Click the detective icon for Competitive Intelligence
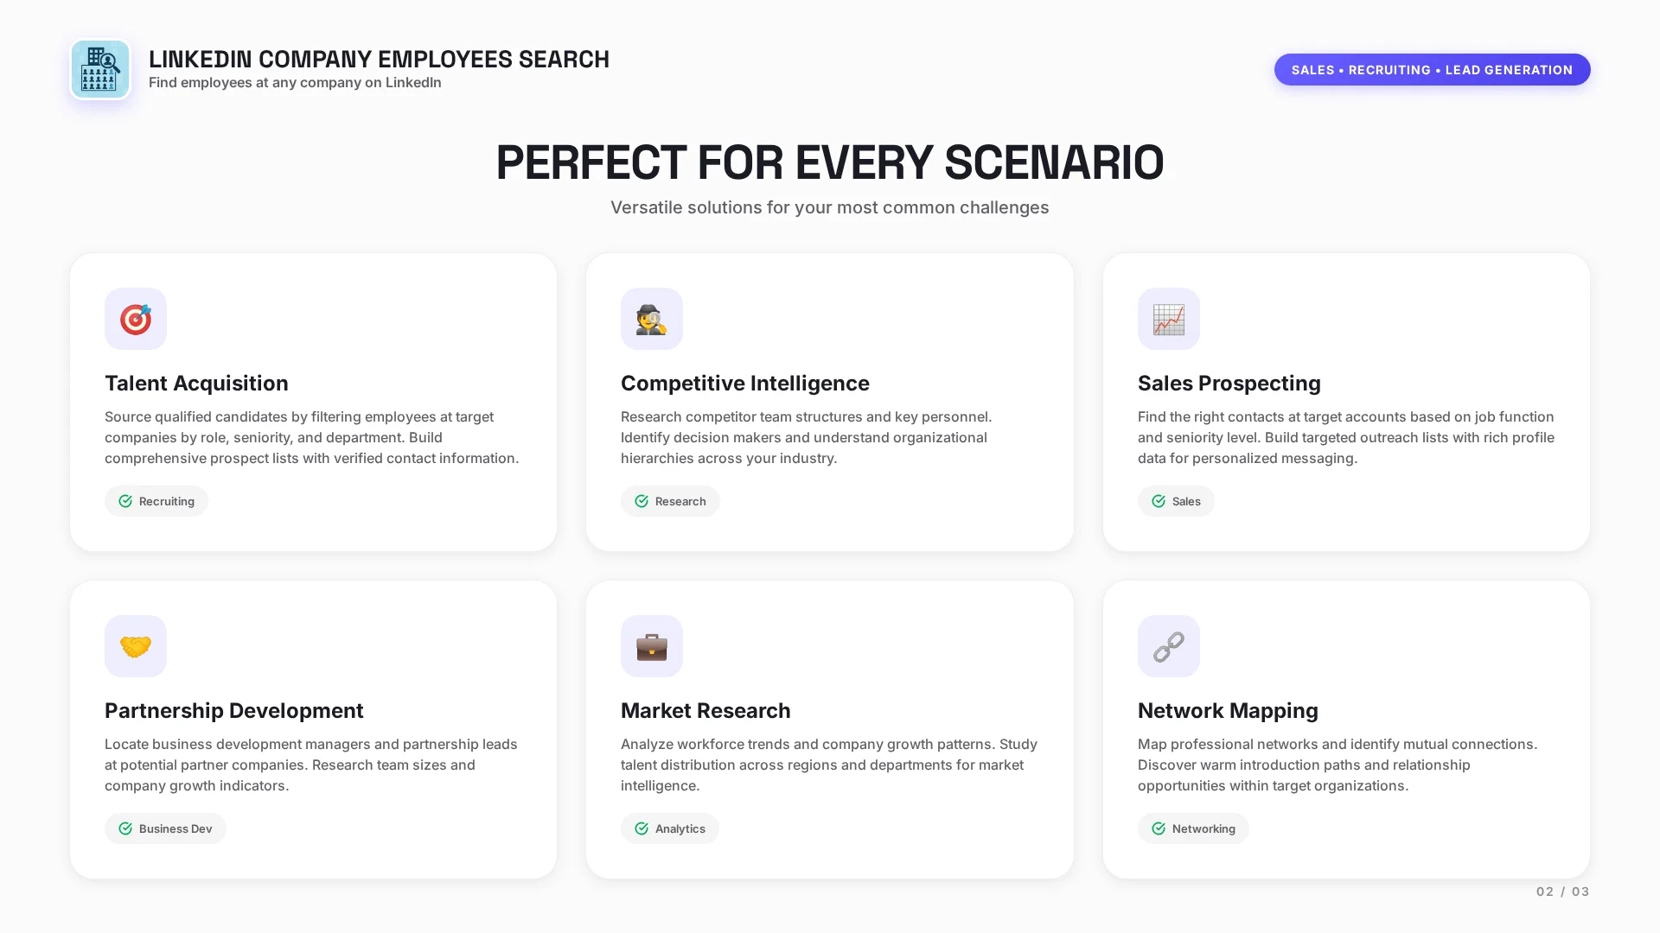The width and height of the screenshot is (1660, 933). pos(652,319)
